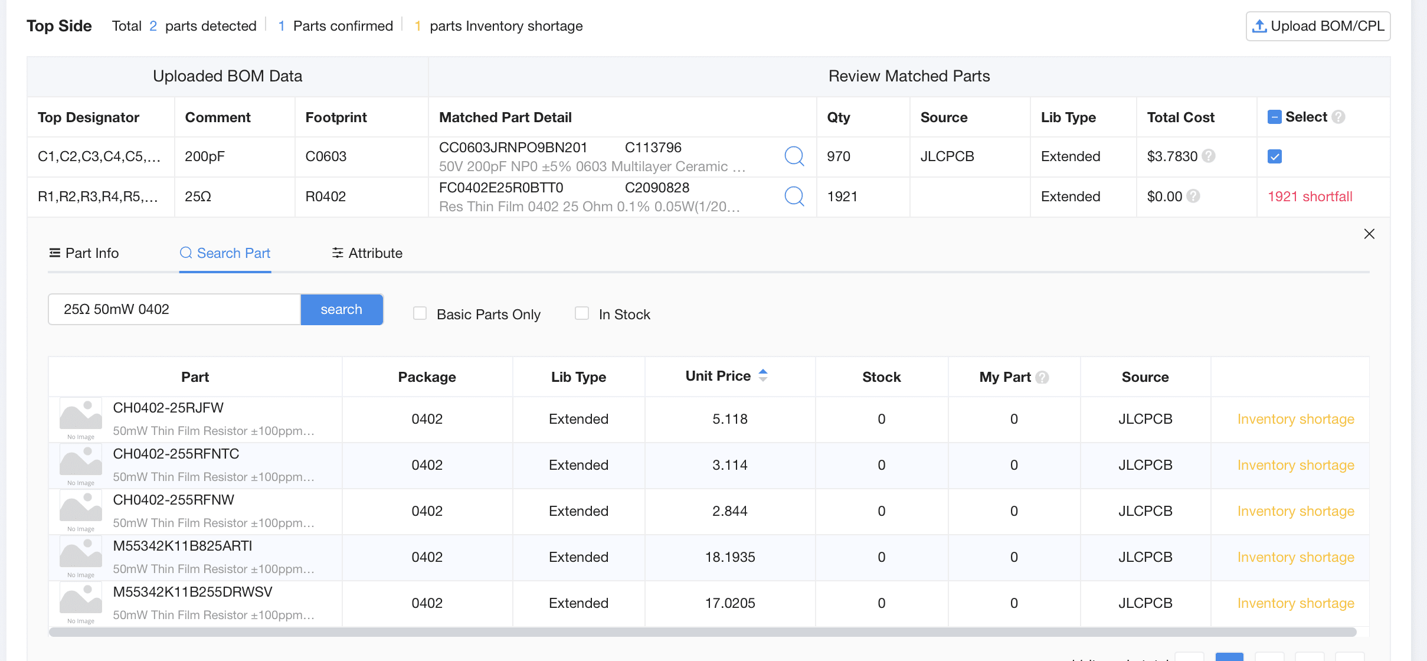Screen dimensions: 1427x661
Task: Click the R0402 footprint cell
Action: 362,197
